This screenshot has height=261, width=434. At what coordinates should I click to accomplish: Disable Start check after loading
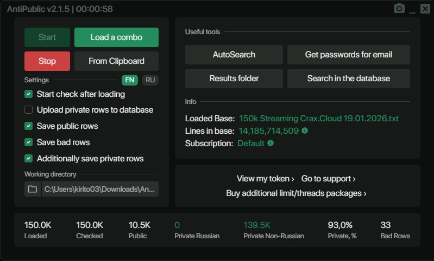click(x=29, y=94)
